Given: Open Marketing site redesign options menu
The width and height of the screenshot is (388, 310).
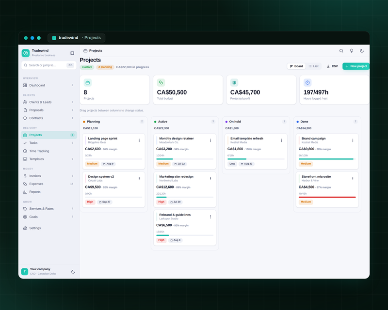Looking at the screenshot, I should [x=210, y=178].
